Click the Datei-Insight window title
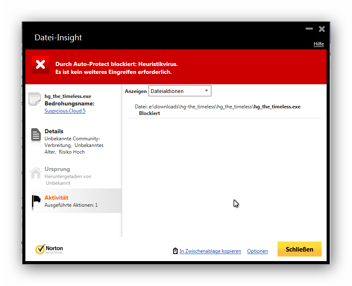Image resolution: width=352 pixels, height=286 pixels. click(x=58, y=37)
